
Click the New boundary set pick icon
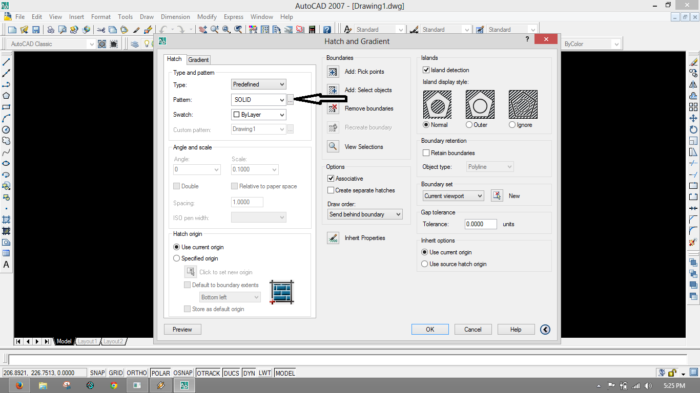pos(496,195)
